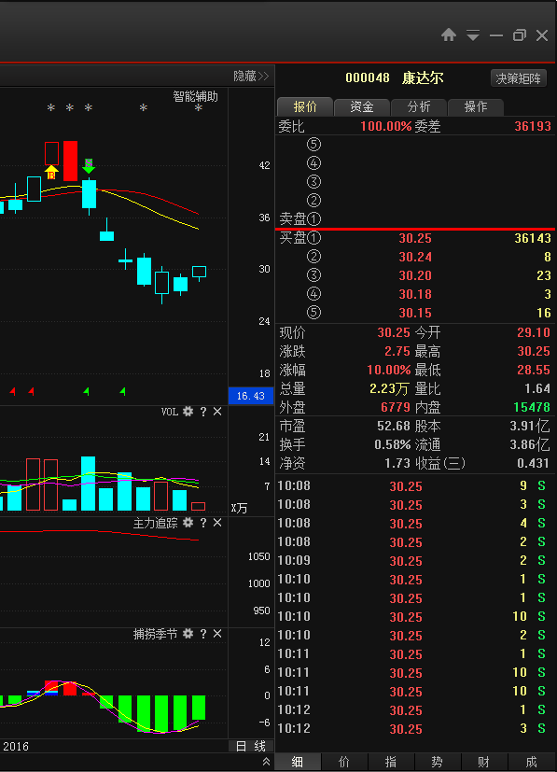Expand panel using double up chevron
Screen dimensions: 557x772
(266, 762)
